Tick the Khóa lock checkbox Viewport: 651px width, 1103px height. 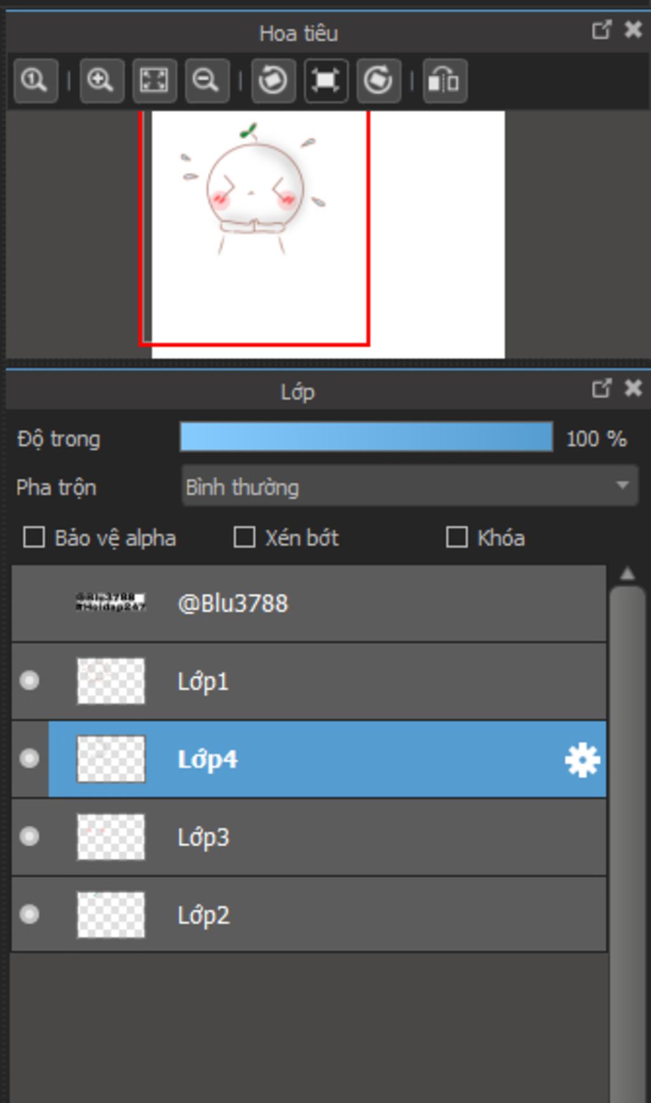click(456, 537)
